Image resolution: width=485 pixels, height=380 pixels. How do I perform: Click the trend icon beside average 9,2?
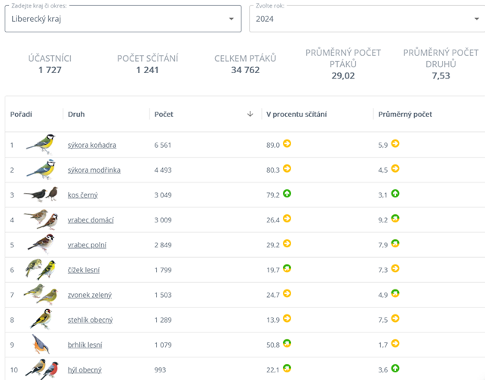pos(395,219)
